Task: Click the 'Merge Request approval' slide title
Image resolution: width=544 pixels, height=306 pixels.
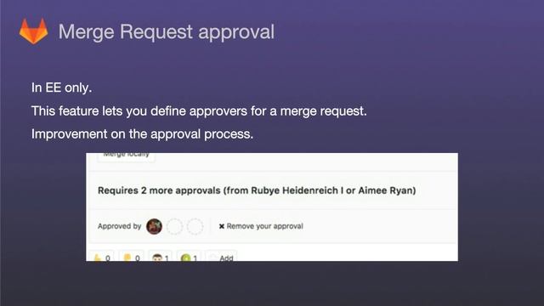Action: 167,31
